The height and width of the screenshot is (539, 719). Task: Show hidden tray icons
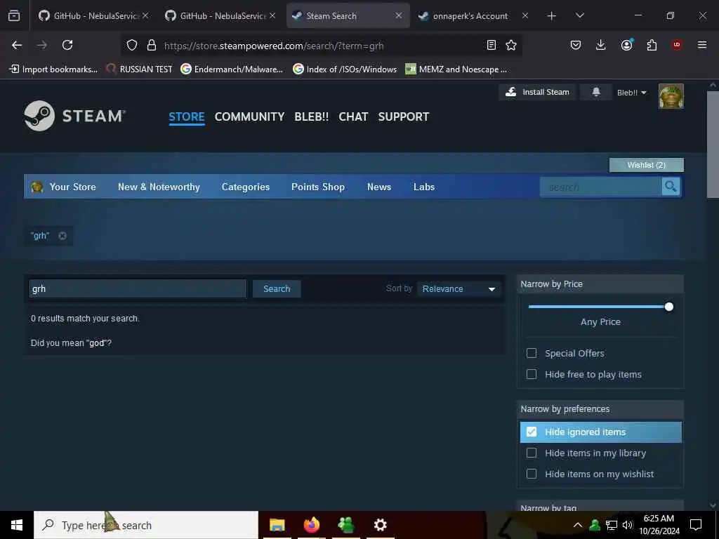(578, 525)
